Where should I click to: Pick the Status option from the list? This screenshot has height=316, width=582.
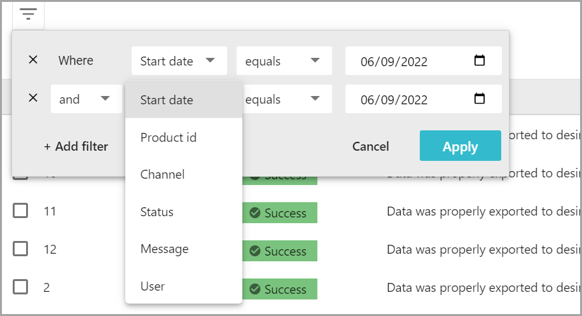coord(157,212)
